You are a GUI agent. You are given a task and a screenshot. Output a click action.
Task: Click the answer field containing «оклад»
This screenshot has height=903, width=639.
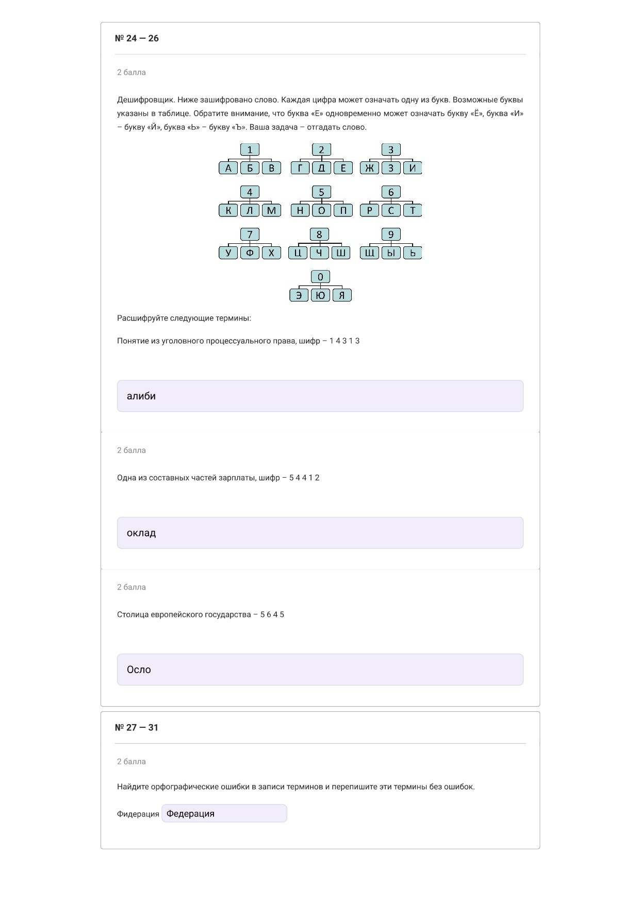pyautogui.click(x=320, y=532)
